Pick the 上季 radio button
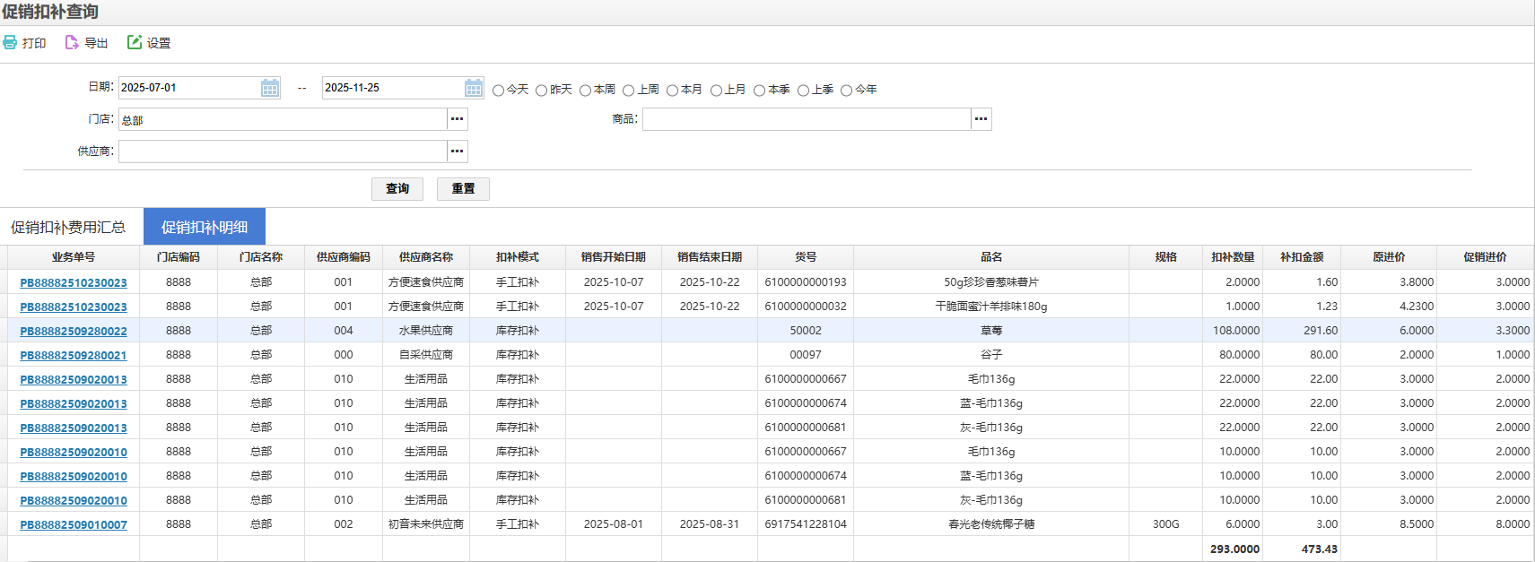Viewport: 1535px width, 562px height. (x=803, y=91)
